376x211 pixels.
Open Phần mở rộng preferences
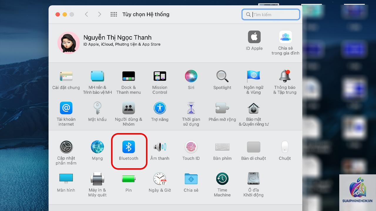pos(222,108)
